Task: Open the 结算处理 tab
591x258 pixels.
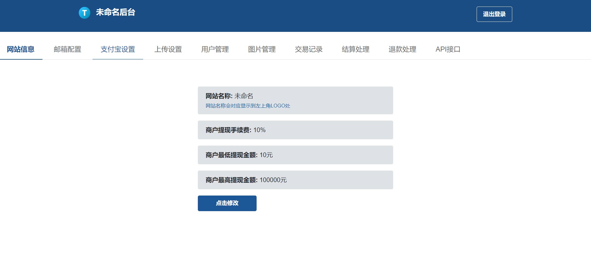Action: pyautogui.click(x=356, y=49)
